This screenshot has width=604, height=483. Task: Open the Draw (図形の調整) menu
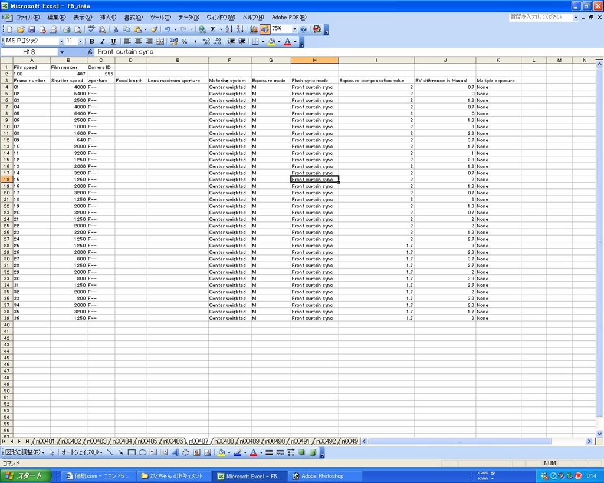tap(25, 452)
